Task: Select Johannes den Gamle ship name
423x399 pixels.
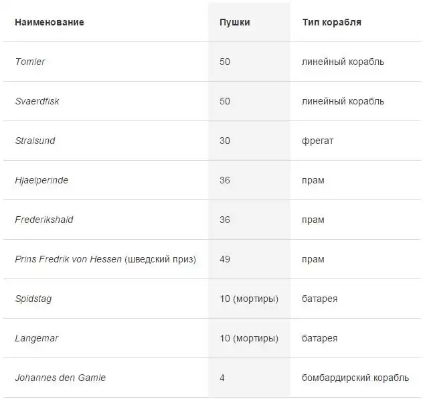Action: 60,378
